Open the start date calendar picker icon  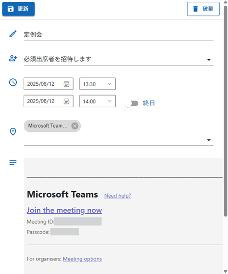pos(66,84)
